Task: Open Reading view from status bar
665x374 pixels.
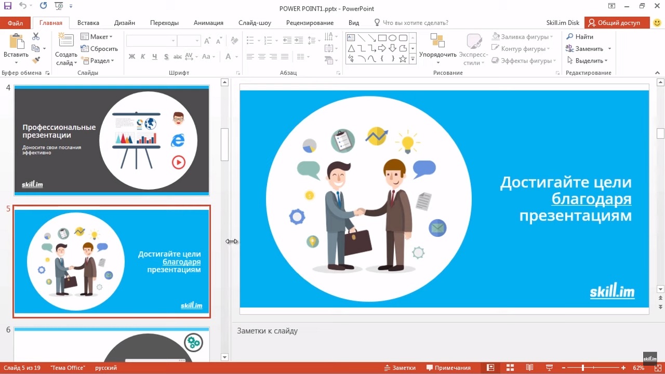Action: pyautogui.click(x=529, y=368)
